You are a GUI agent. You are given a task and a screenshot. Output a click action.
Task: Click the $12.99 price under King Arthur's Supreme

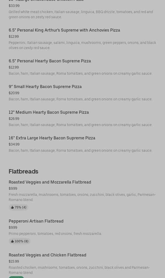click(x=14, y=37)
